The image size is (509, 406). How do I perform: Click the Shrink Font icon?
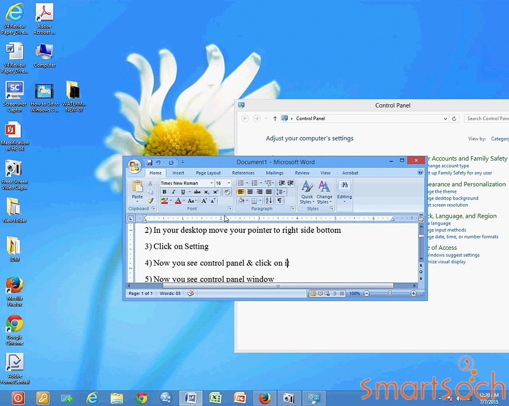pos(213,201)
